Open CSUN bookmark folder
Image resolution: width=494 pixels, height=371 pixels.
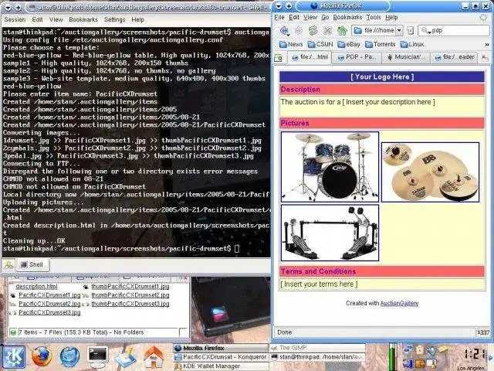point(320,44)
